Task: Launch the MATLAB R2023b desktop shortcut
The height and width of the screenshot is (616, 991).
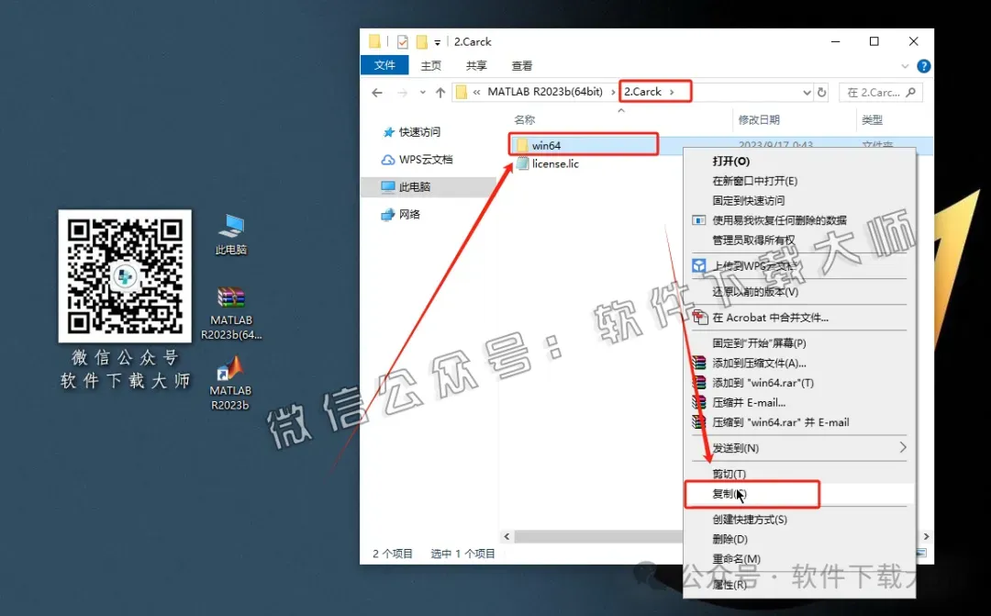Action: (230, 383)
